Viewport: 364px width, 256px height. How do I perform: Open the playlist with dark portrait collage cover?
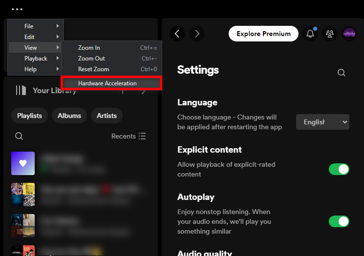[x=23, y=226]
